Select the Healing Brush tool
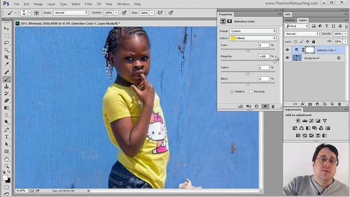This screenshot has width=350, height=197. tap(7, 72)
